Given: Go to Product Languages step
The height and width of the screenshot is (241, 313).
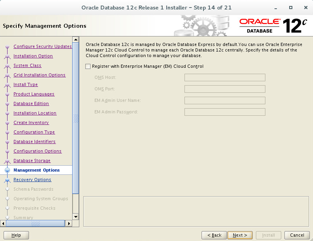Looking at the screenshot, I should [x=34, y=94].
